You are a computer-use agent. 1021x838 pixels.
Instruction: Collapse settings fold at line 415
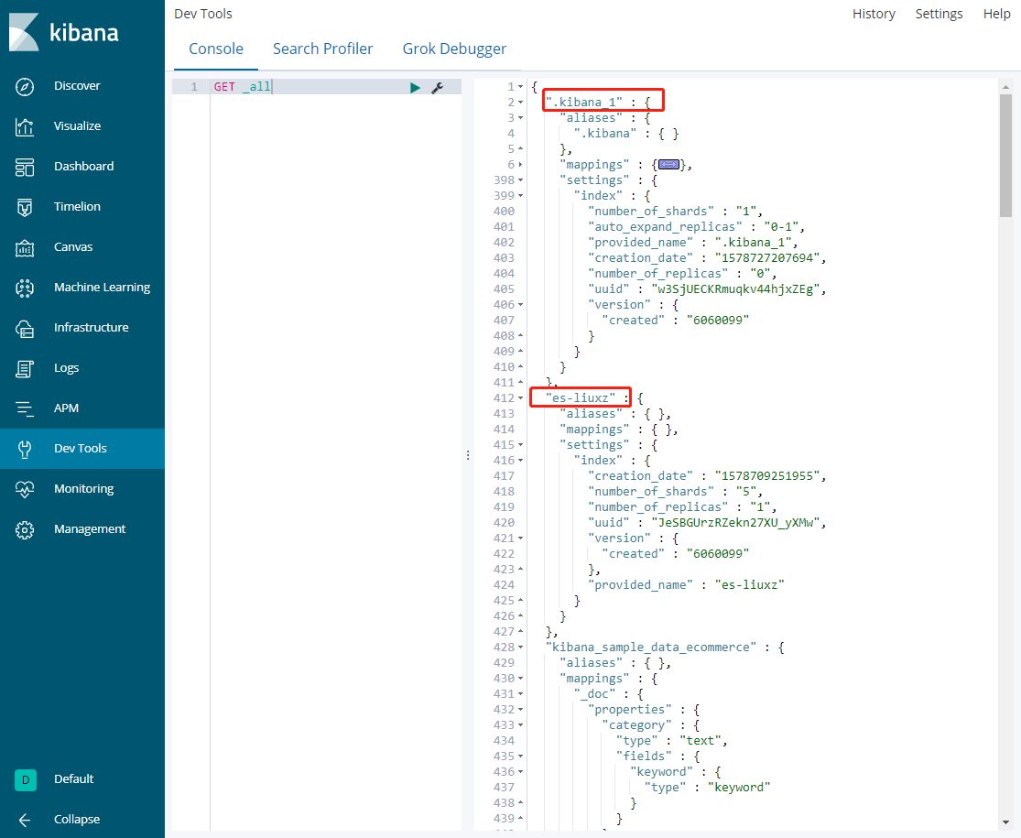point(520,445)
